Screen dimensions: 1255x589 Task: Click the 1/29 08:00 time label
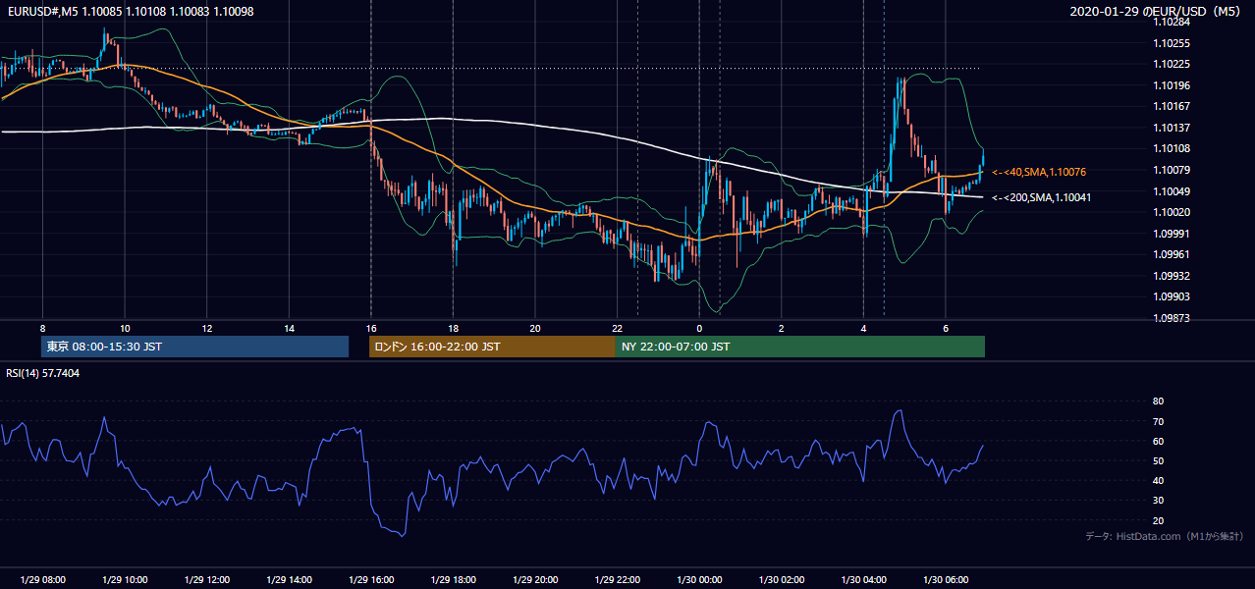coord(43,580)
